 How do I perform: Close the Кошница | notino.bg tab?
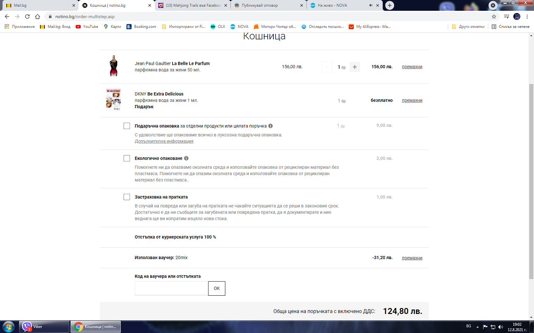click(150, 5)
